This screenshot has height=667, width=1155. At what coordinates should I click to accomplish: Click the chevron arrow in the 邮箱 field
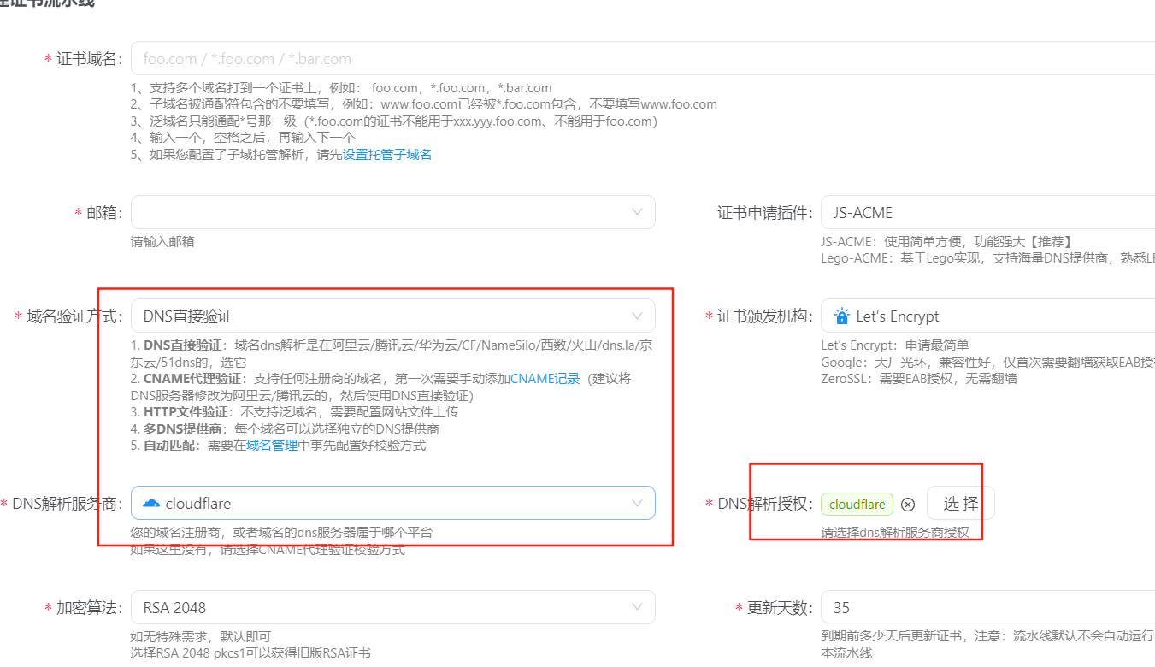point(637,212)
